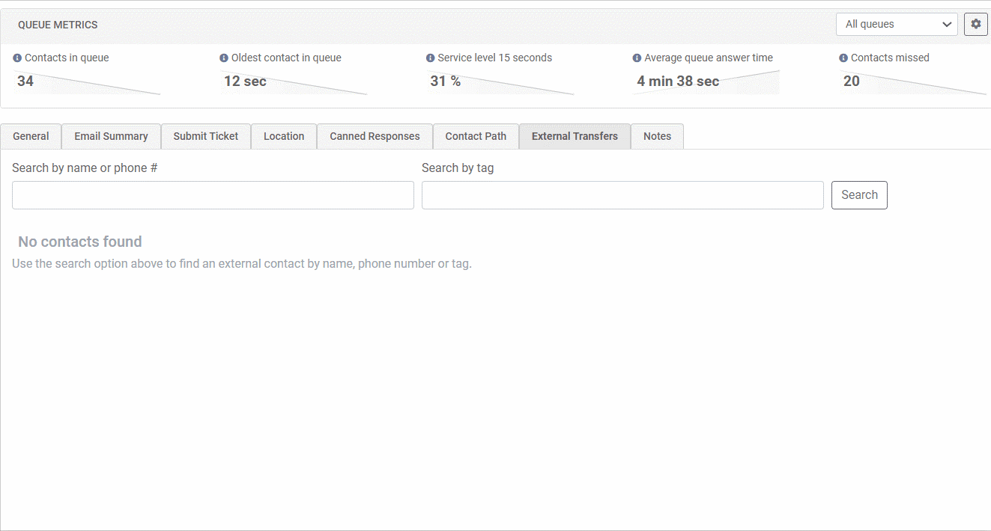Click the Search button

[x=859, y=194]
